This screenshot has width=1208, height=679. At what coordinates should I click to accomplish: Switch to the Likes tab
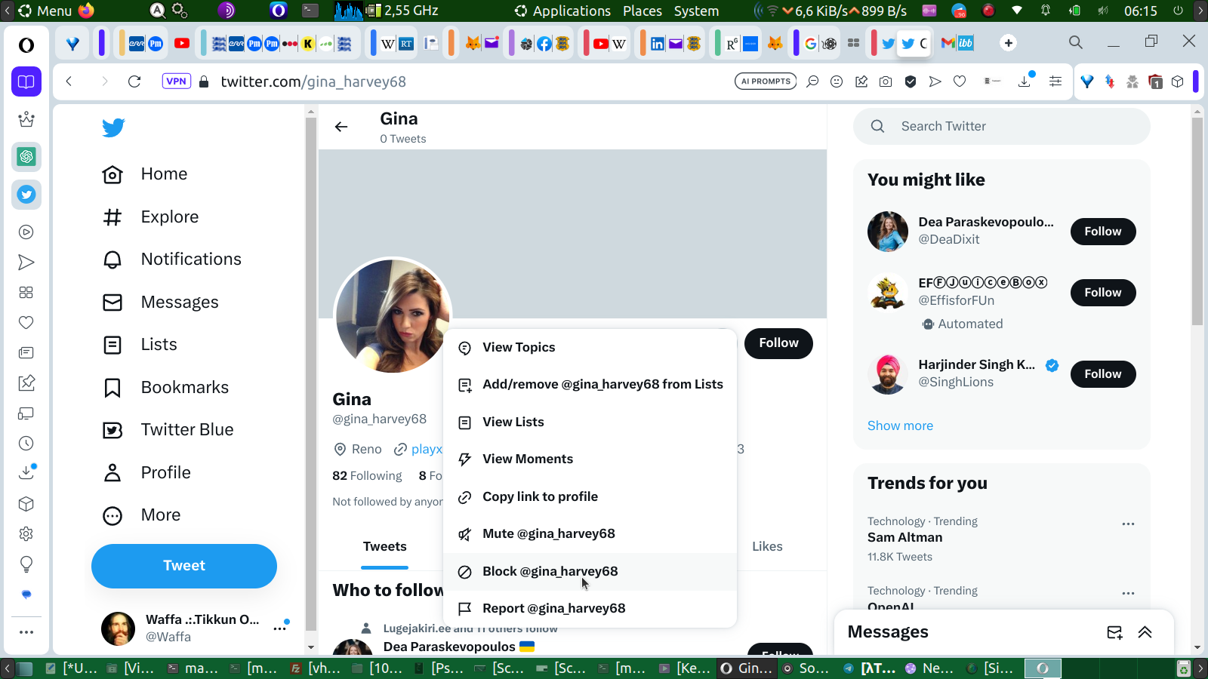point(767,547)
